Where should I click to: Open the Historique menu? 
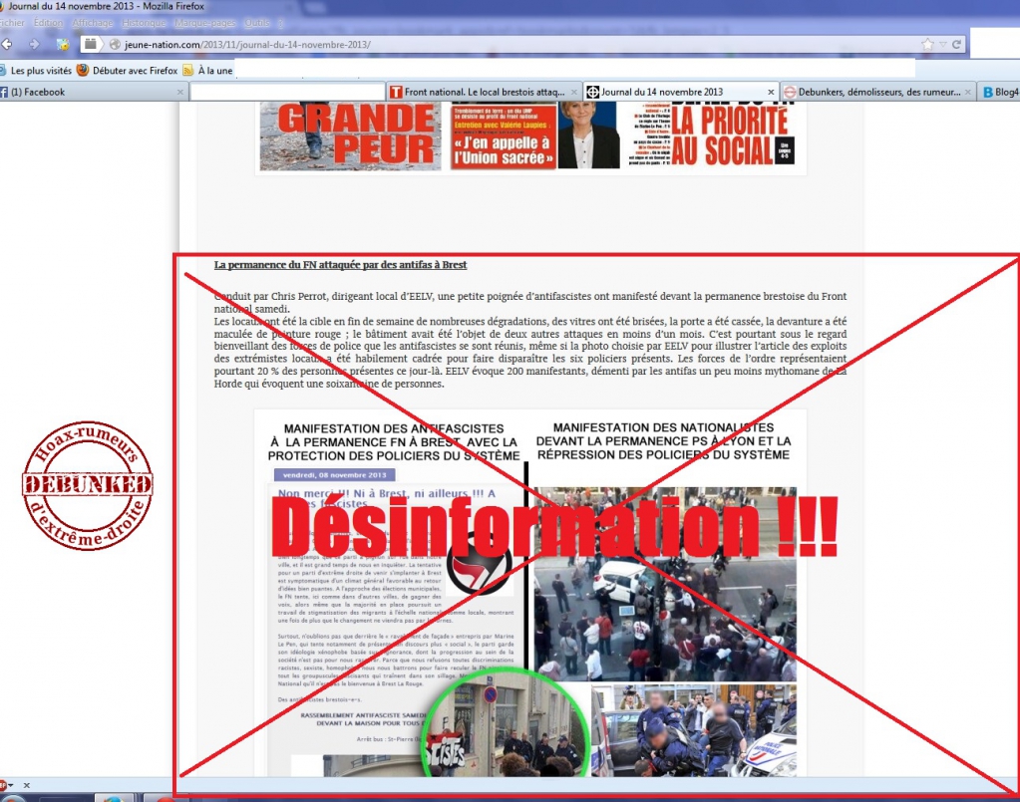pos(144,23)
